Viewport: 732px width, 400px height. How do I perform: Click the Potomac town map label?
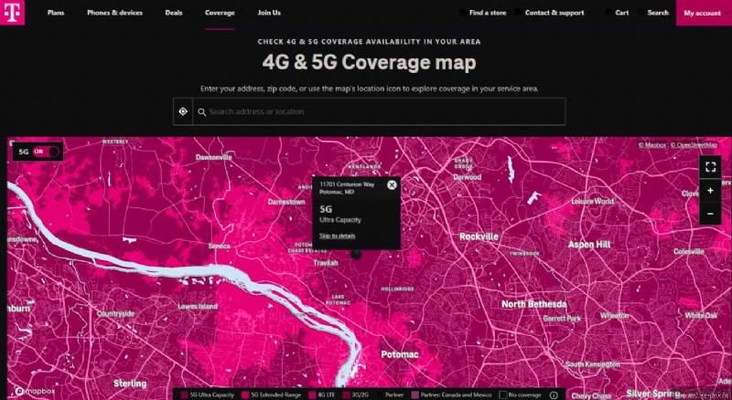click(x=400, y=354)
